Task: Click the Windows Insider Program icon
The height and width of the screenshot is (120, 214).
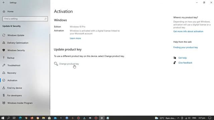Action: pyautogui.click(x=4, y=103)
